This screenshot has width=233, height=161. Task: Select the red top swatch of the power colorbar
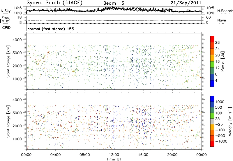coord(212,39)
